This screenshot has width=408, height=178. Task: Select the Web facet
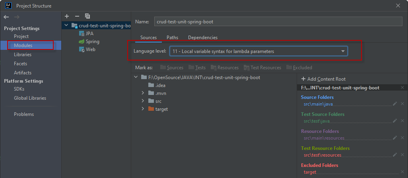(87, 49)
